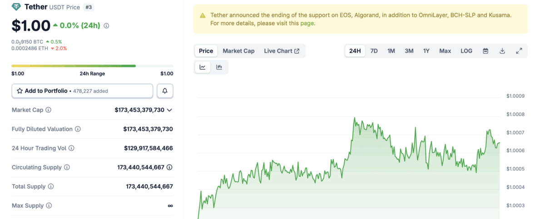The width and height of the screenshot is (545, 219).
Task: Click the 24h Range progress bar
Action: [92, 66]
